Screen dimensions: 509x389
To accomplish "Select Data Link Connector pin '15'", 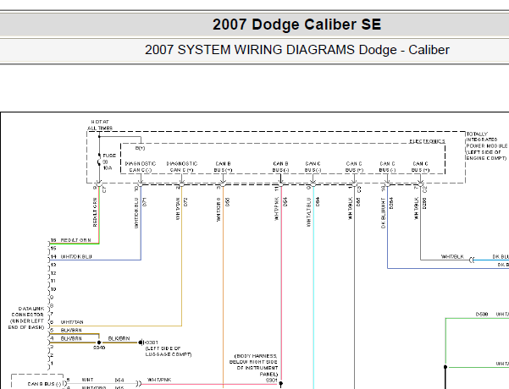I will [x=53, y=249].
